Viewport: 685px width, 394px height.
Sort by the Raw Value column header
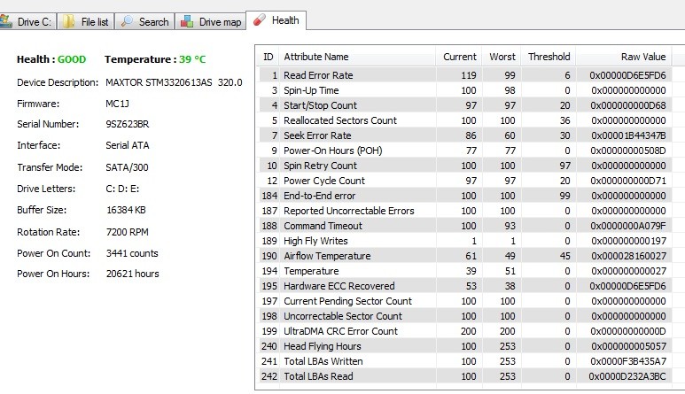pos(623,57)
